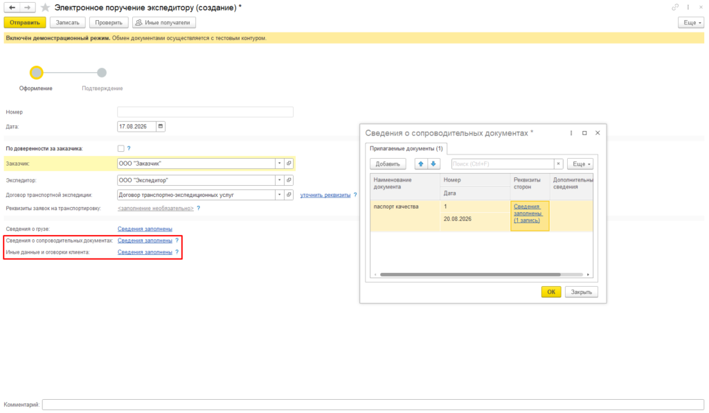Add form to favorites with star icon

pos(45,8)
